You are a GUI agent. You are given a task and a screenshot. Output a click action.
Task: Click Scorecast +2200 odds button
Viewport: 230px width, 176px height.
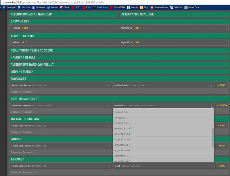pyautogui.click(x=221, y=85)
